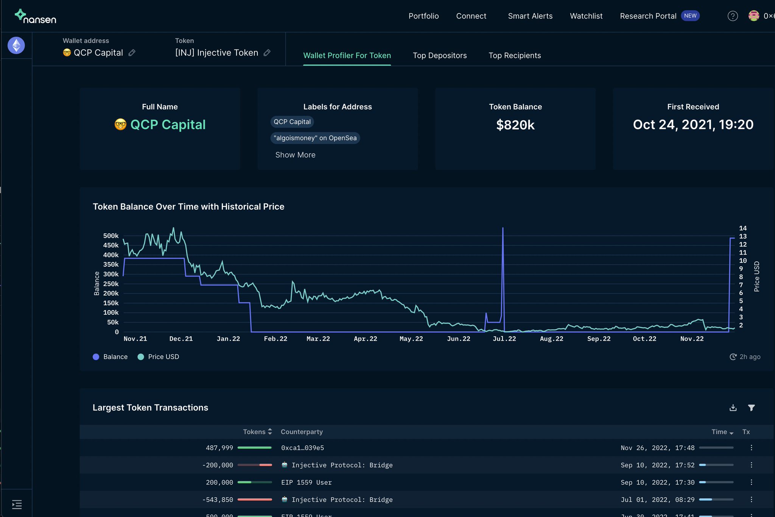Click the QCP Capital label chip
The height and width of the screenshot is (517, 775).
(x=292, y=122)
